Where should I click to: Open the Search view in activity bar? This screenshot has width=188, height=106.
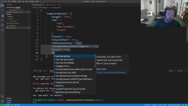[x=2, y=10]
